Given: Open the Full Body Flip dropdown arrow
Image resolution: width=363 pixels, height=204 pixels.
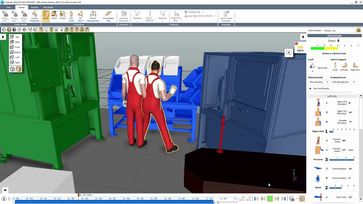Looking at the screenshot, I should [203, 12].
